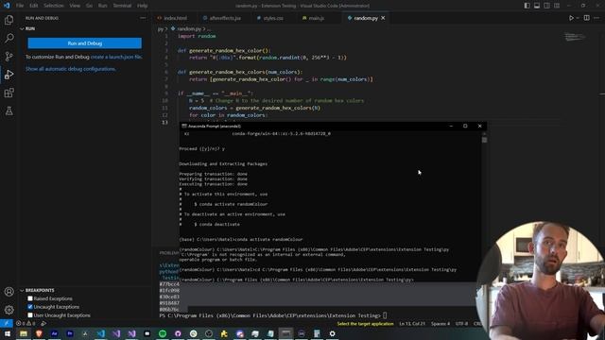
Task: Click Show all automatic debug configurations
Action: (x=71, y=69)
